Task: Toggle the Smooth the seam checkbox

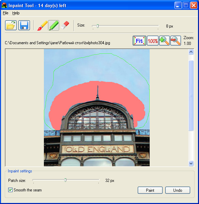Action: point(11,190)
